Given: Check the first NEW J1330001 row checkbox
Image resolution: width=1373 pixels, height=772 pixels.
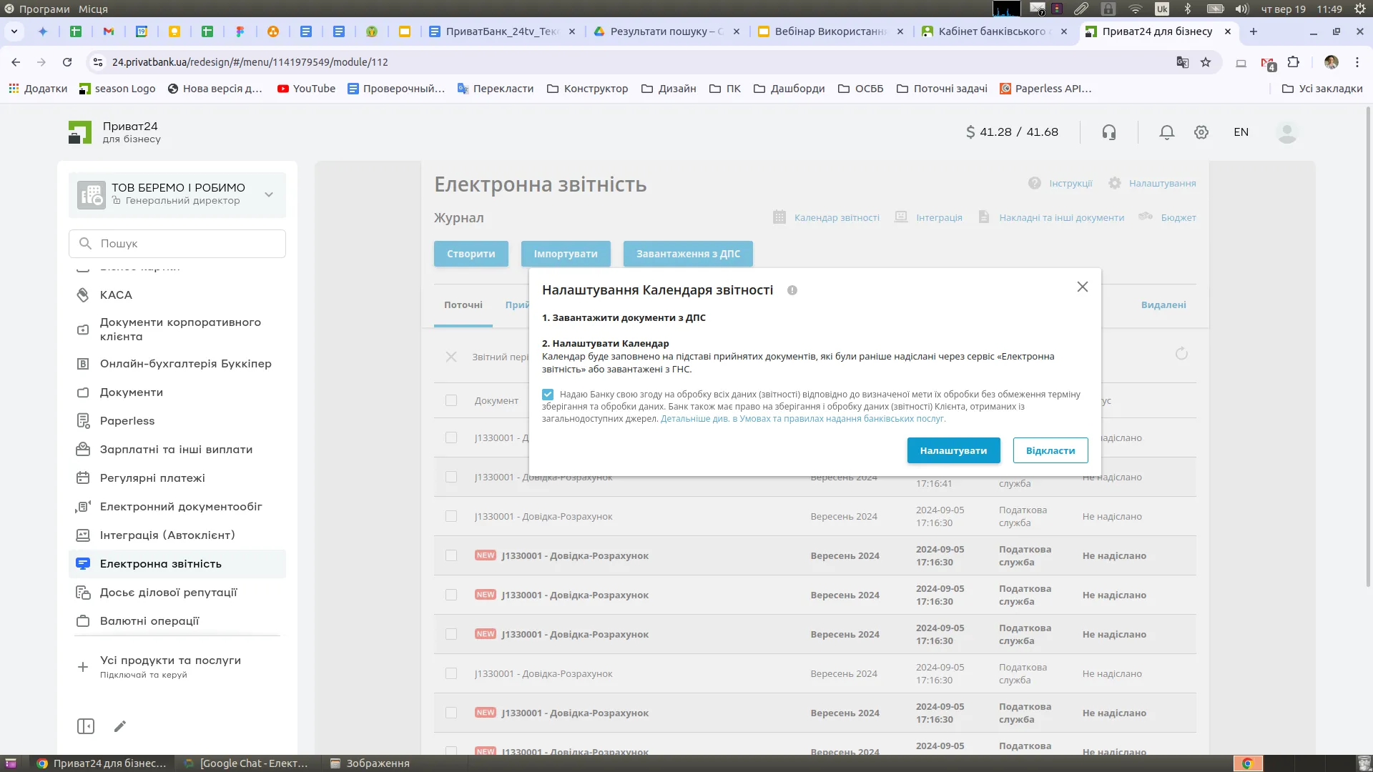Looking at the screenshot, I should [x=451, y=555].
